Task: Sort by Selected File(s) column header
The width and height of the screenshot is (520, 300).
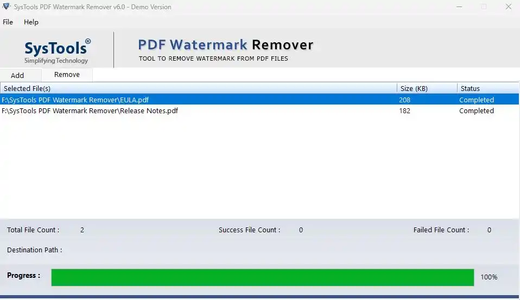Action: 198,88
